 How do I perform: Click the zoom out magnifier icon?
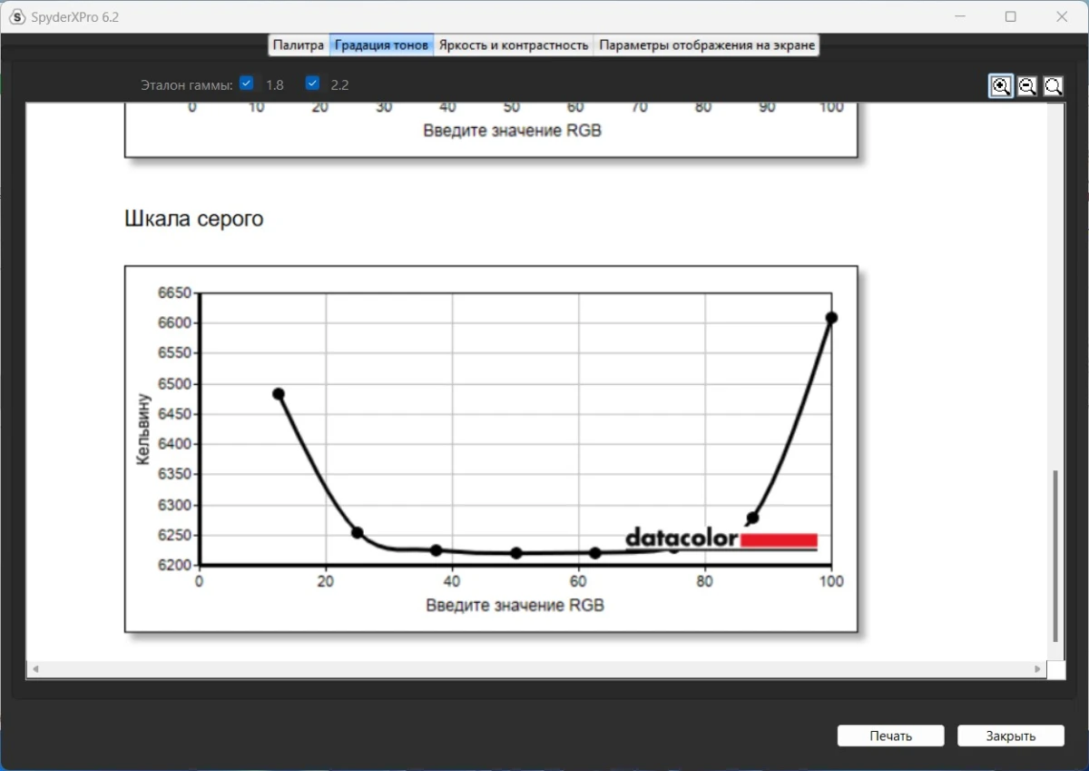[x=1027, y=86]
